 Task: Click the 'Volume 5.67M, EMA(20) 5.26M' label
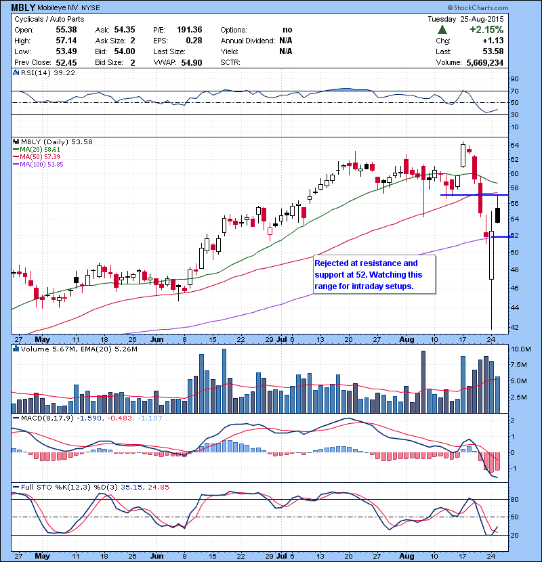(x=79, y=349)
